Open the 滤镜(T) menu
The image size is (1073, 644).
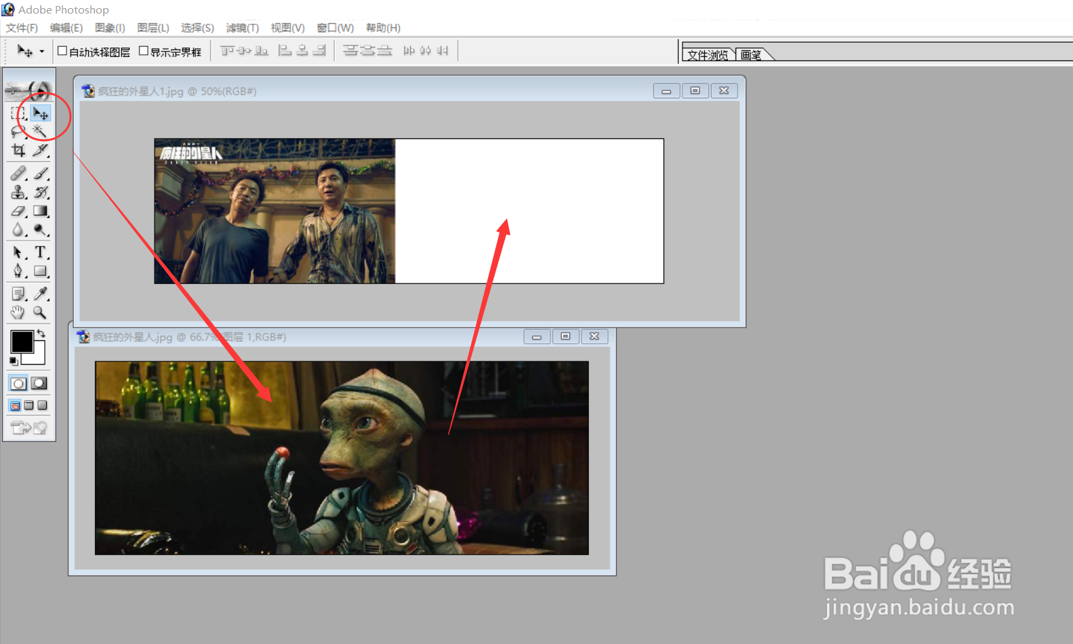[243, 28]
